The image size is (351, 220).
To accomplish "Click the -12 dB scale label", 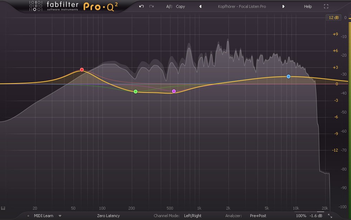I will 335,150.
